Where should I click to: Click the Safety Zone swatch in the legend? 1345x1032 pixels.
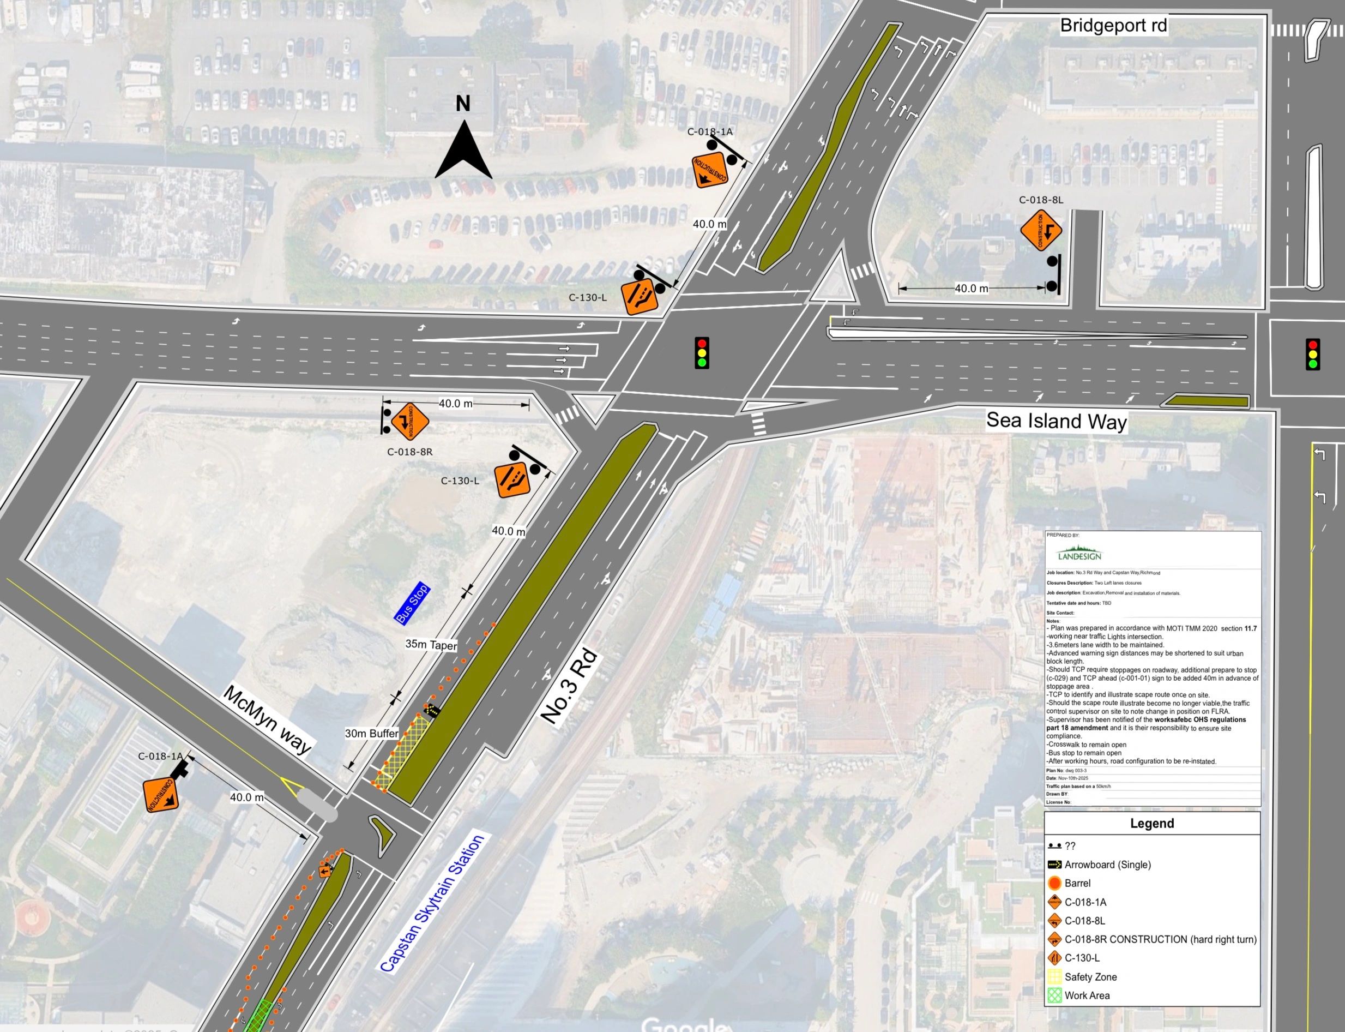(1054, 977)
